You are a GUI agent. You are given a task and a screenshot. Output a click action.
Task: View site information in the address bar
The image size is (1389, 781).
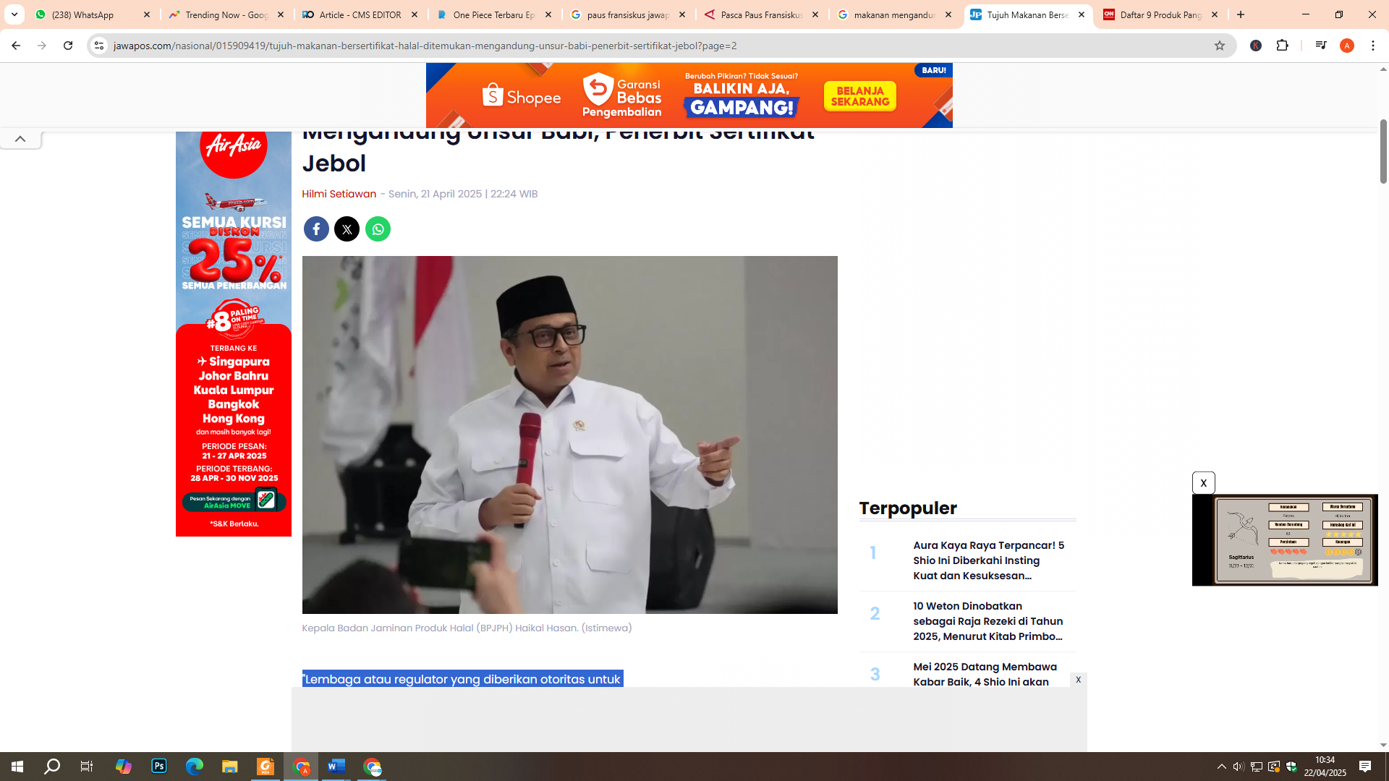tap(98, 45)
